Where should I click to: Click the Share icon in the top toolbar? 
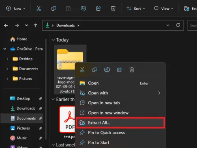[98, 9]
